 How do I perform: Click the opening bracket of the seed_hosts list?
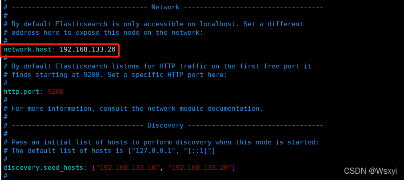[94, 168]
